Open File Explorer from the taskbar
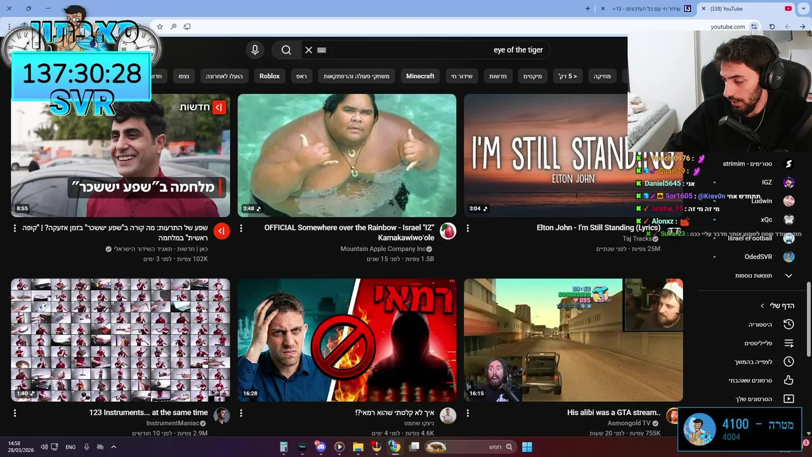 point(358,447)
